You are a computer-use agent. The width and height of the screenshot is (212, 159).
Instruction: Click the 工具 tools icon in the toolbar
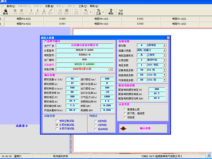click(x=99, y=12)
